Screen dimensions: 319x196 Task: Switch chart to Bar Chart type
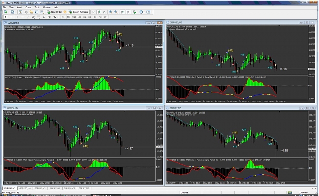click(93, 12)
